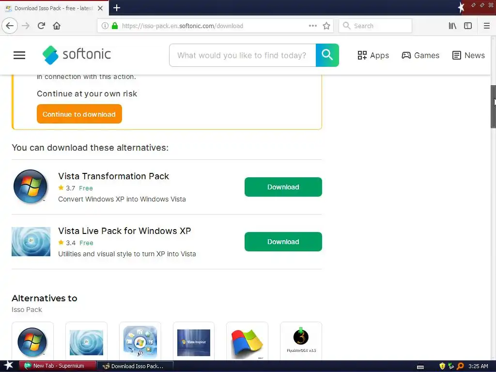The image size is (496, 372).
Task: Open the News section
Action: [468, 55]
